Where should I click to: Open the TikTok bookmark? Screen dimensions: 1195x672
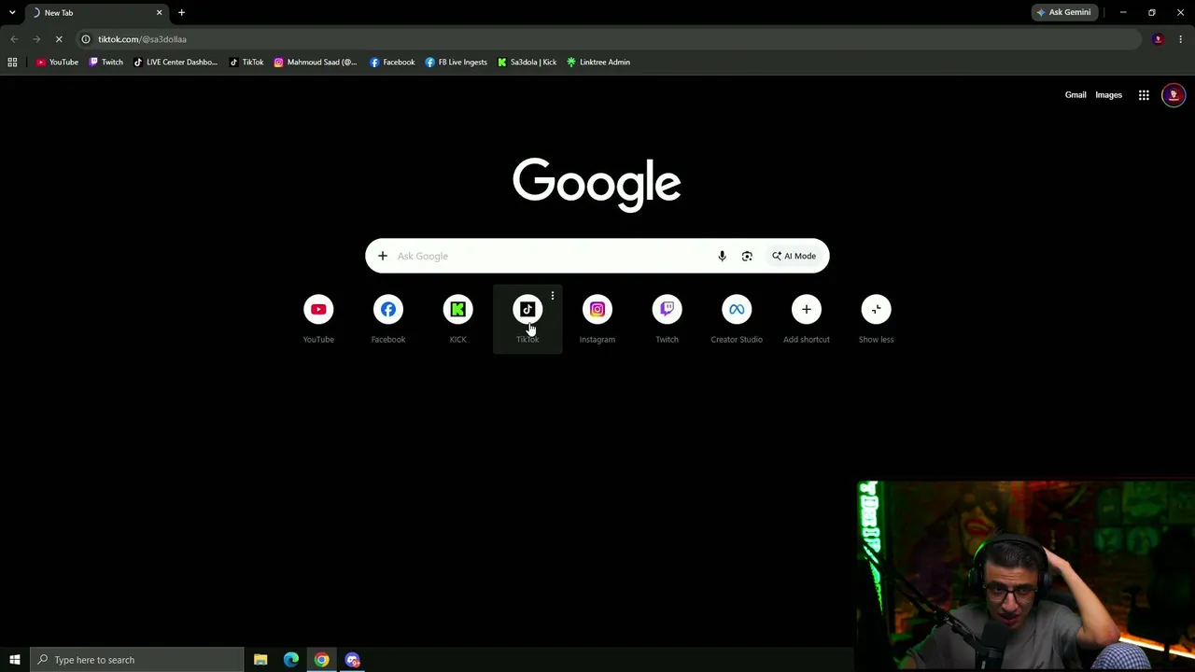point(246,63)
